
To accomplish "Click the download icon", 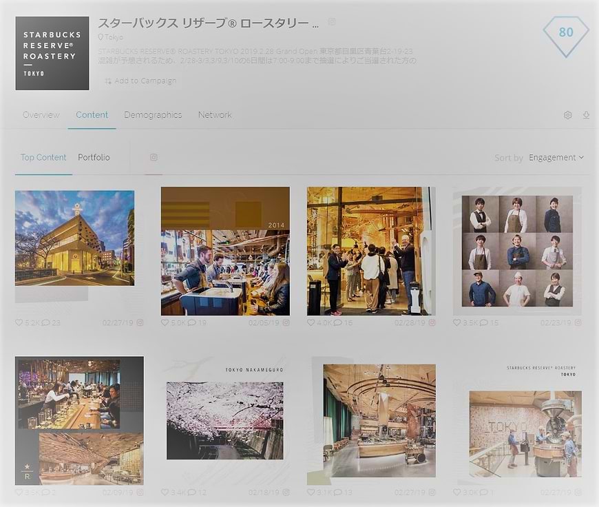I will (586, 115).
